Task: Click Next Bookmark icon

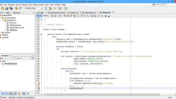Action: (x=84, y=16)
